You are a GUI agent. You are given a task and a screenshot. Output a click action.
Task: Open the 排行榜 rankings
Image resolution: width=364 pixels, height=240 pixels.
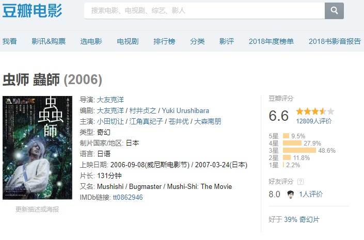(x=164, y=41)
